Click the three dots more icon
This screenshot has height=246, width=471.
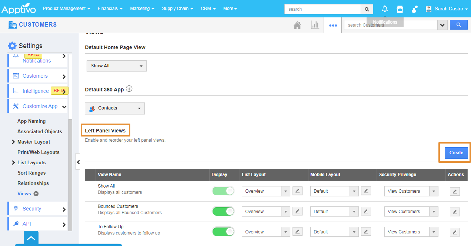(333, 25)
